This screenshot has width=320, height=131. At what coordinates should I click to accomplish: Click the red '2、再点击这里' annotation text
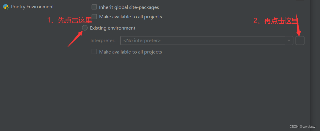[276, 21]
